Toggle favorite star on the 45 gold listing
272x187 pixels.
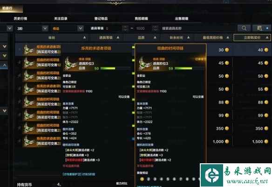(x=20, y=62)
